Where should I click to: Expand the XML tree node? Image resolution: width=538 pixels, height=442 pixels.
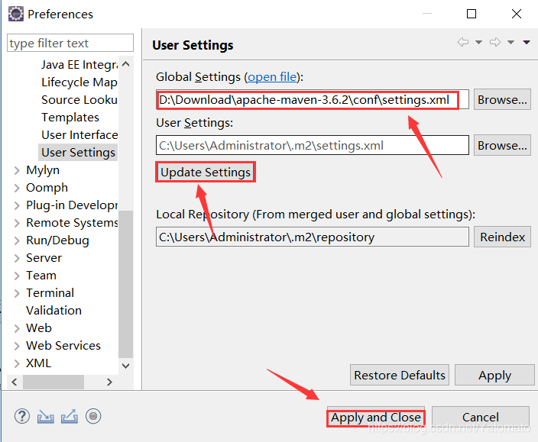(17, 363)
